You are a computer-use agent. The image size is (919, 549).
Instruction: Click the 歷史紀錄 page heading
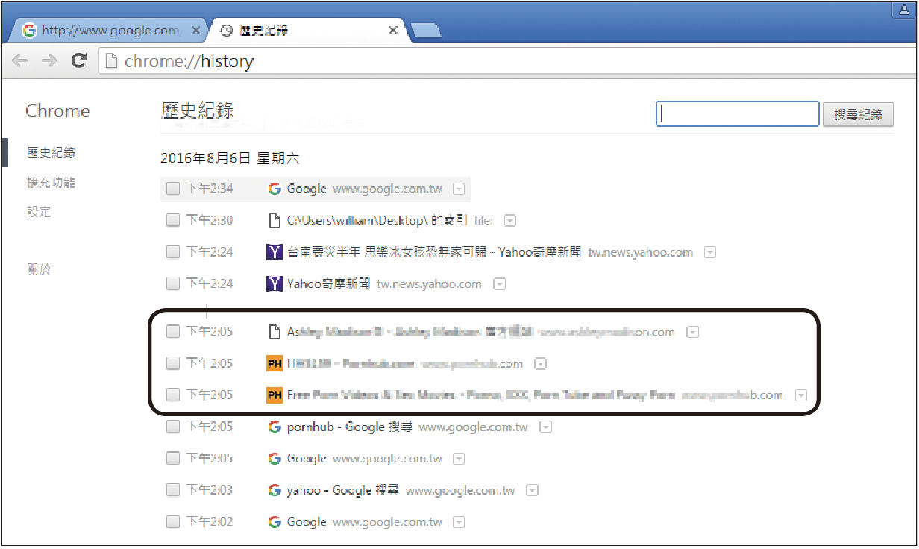point(198,110)
